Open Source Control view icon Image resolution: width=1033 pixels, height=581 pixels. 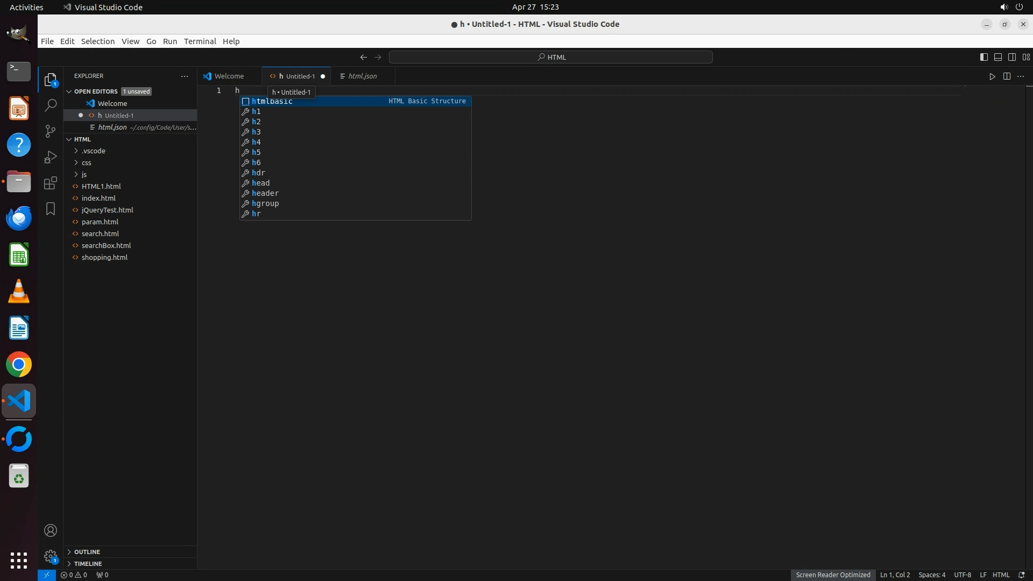click(x=51, y=131)
